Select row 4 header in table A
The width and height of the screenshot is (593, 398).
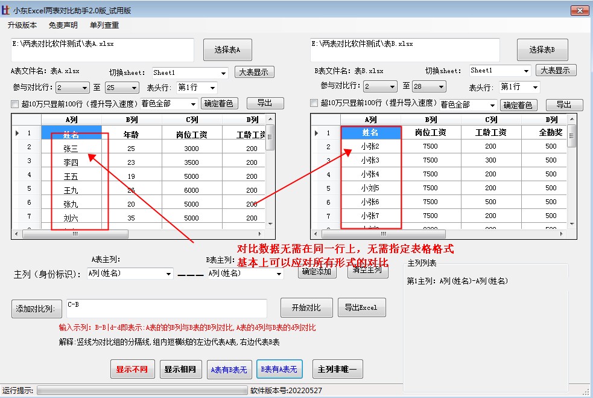click(x=27, y=175)
